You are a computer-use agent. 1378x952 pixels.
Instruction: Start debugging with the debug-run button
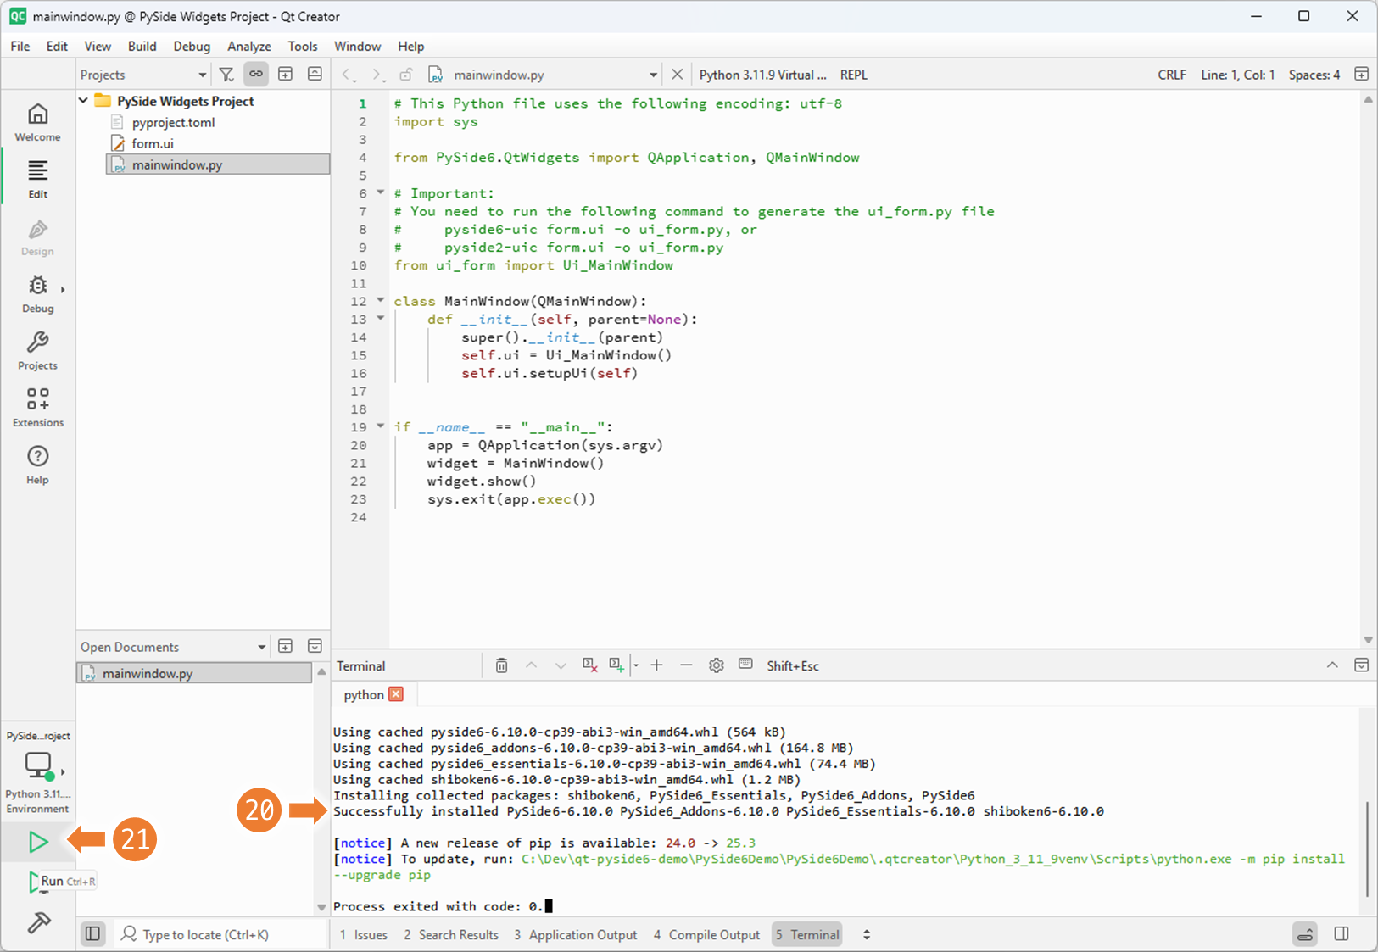[x=36, y=882]
